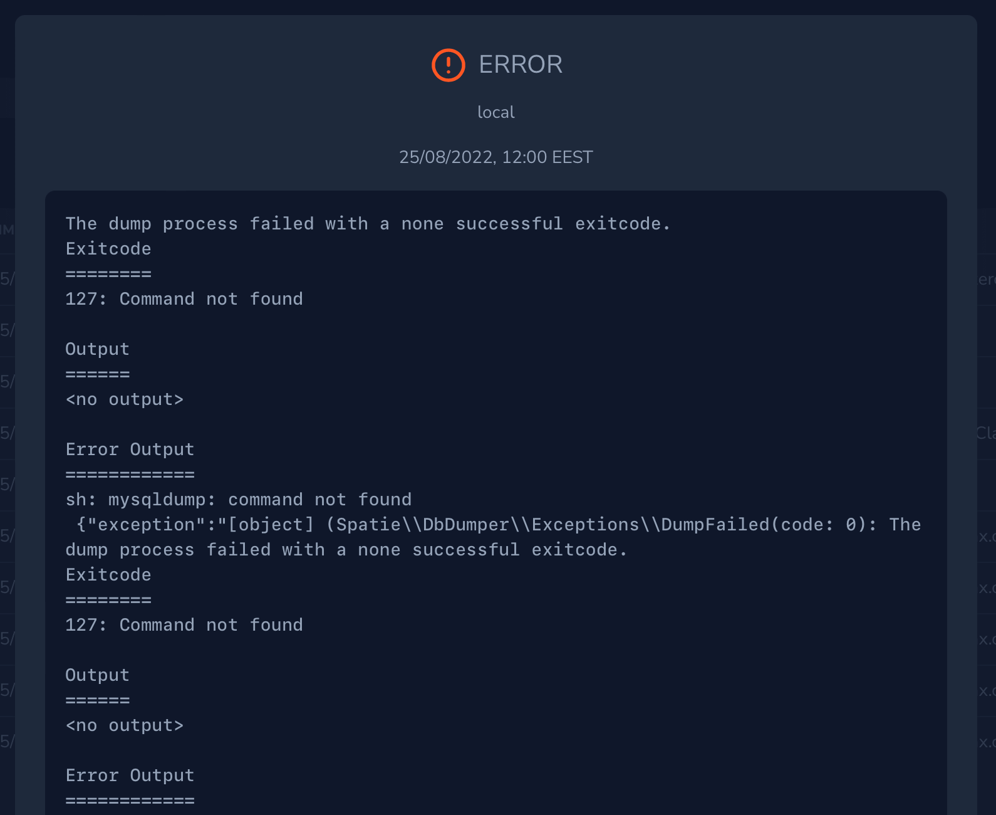Click the Error Output section heading
Image resolution: width=996 pixels, height=815 pixels.
(130, 449)
